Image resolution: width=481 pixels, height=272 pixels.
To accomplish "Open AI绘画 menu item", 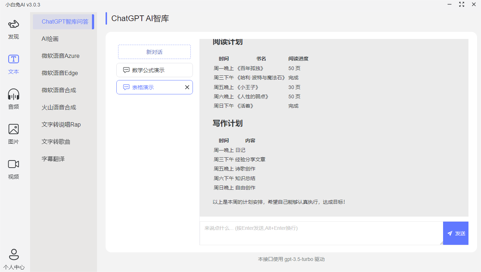I will point(64,39).
